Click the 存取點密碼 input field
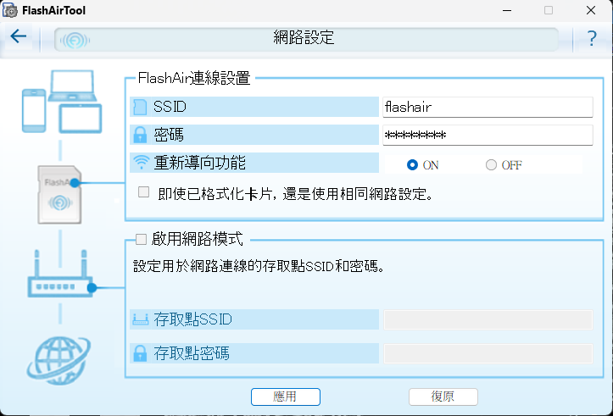The image size is (613, 416). point(488,353)
